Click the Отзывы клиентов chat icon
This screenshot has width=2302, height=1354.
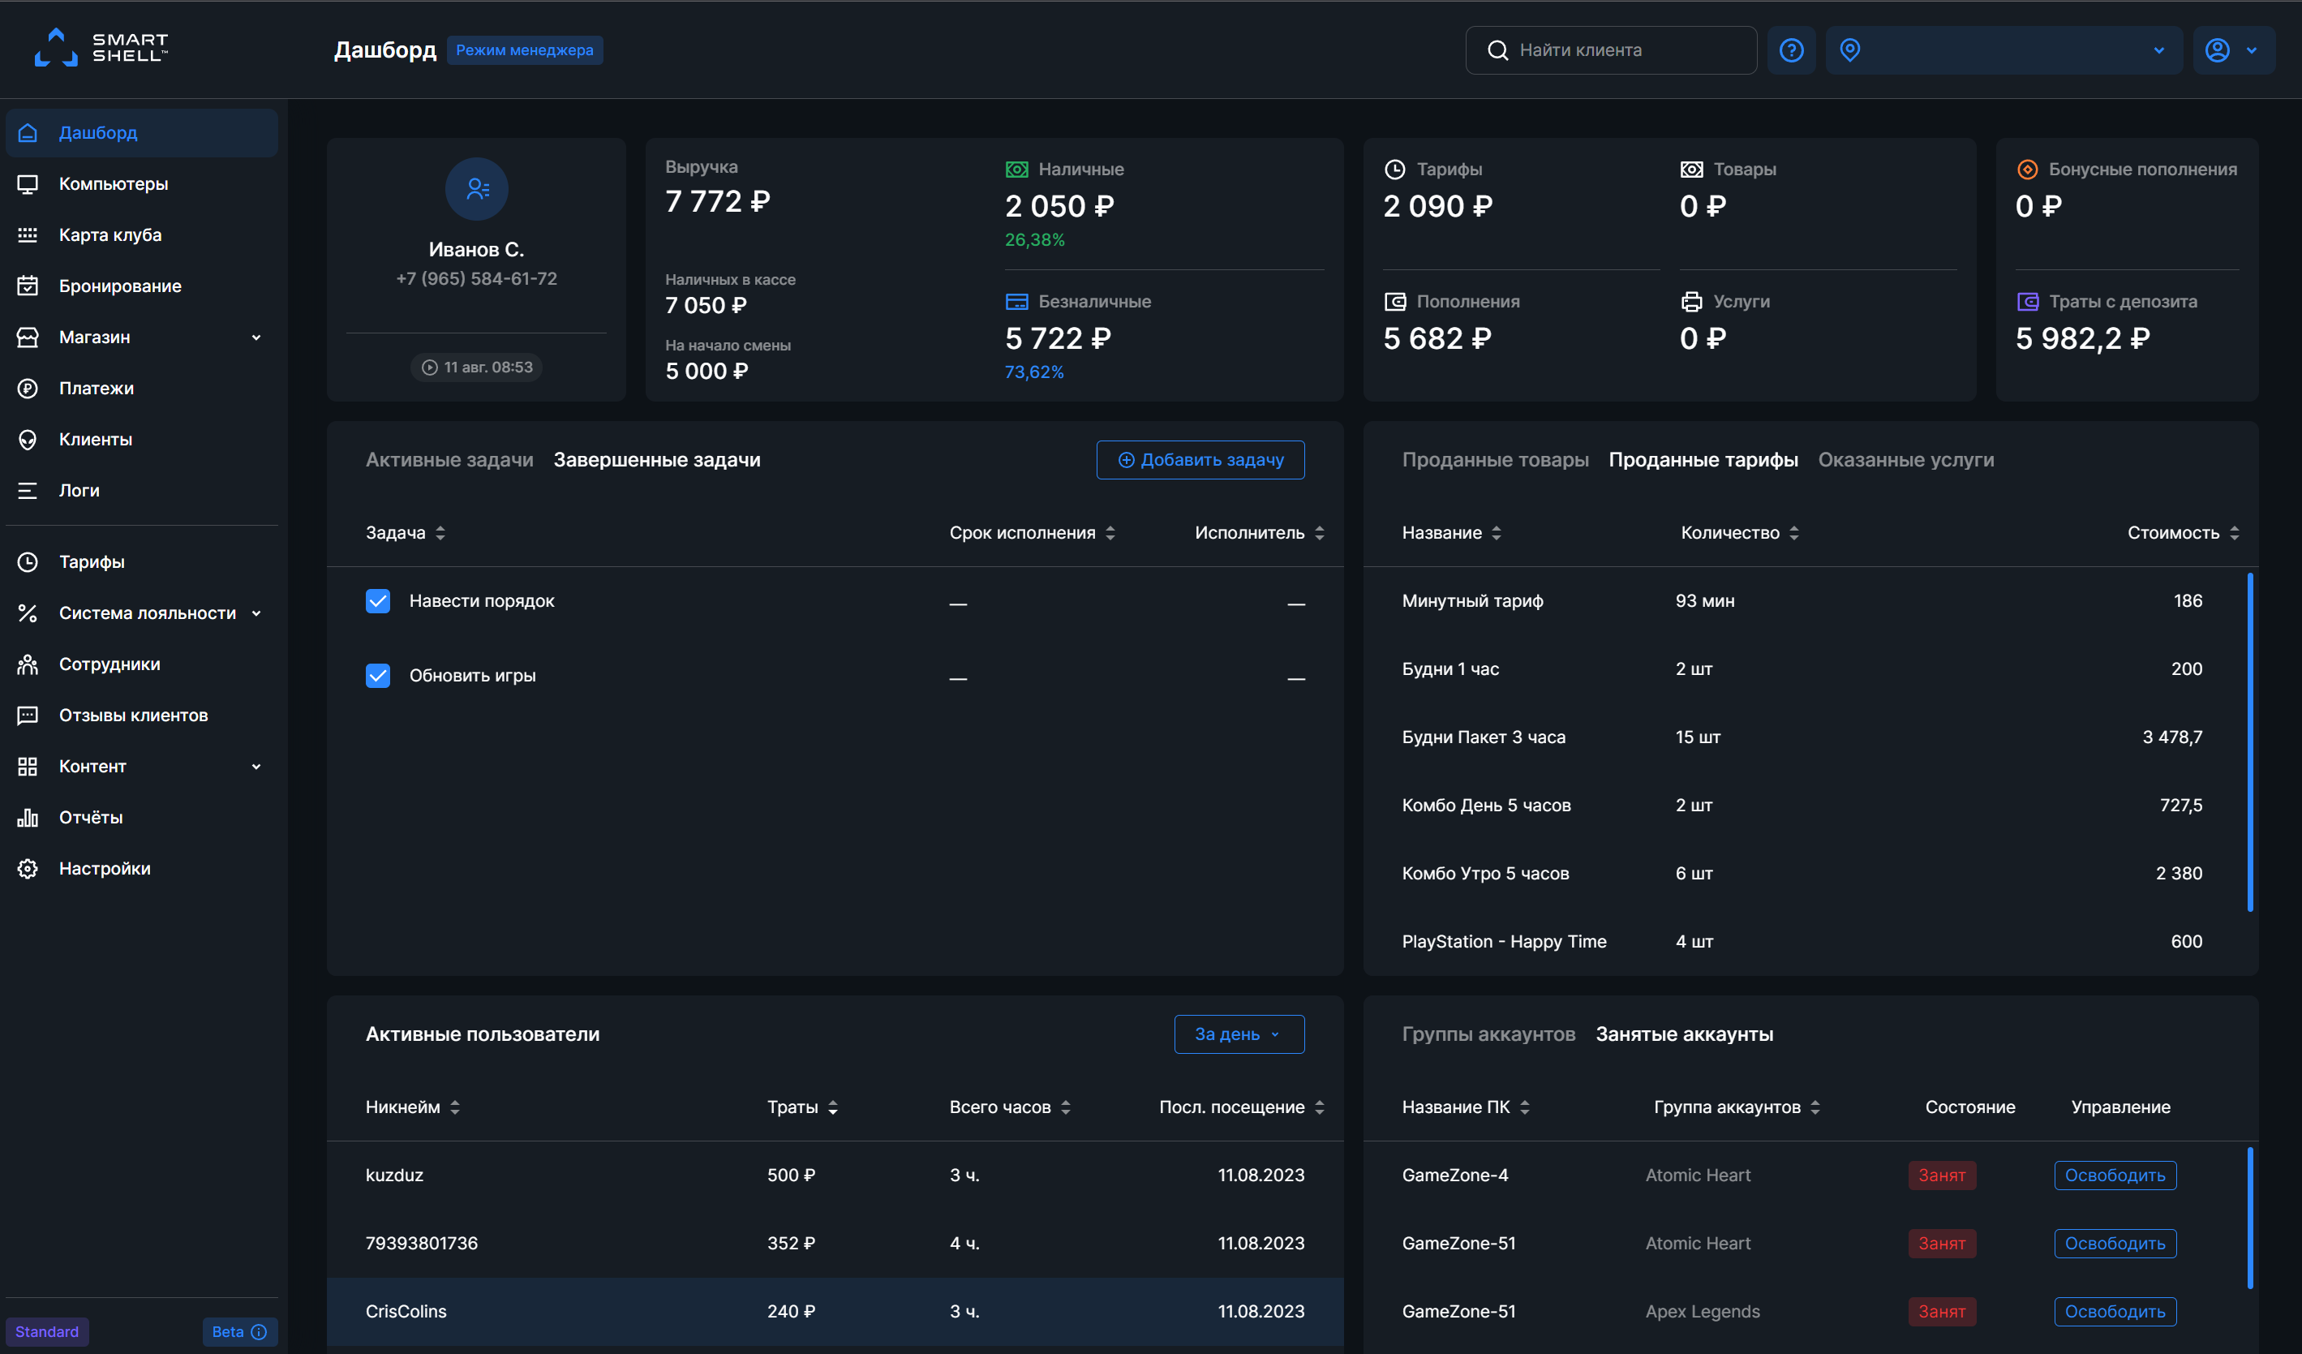click(28, 716)
